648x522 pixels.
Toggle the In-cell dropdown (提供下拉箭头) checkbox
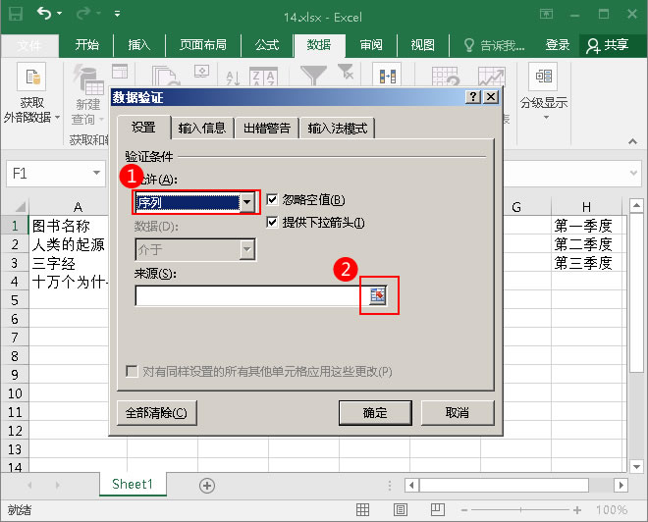tap(272, 223)
